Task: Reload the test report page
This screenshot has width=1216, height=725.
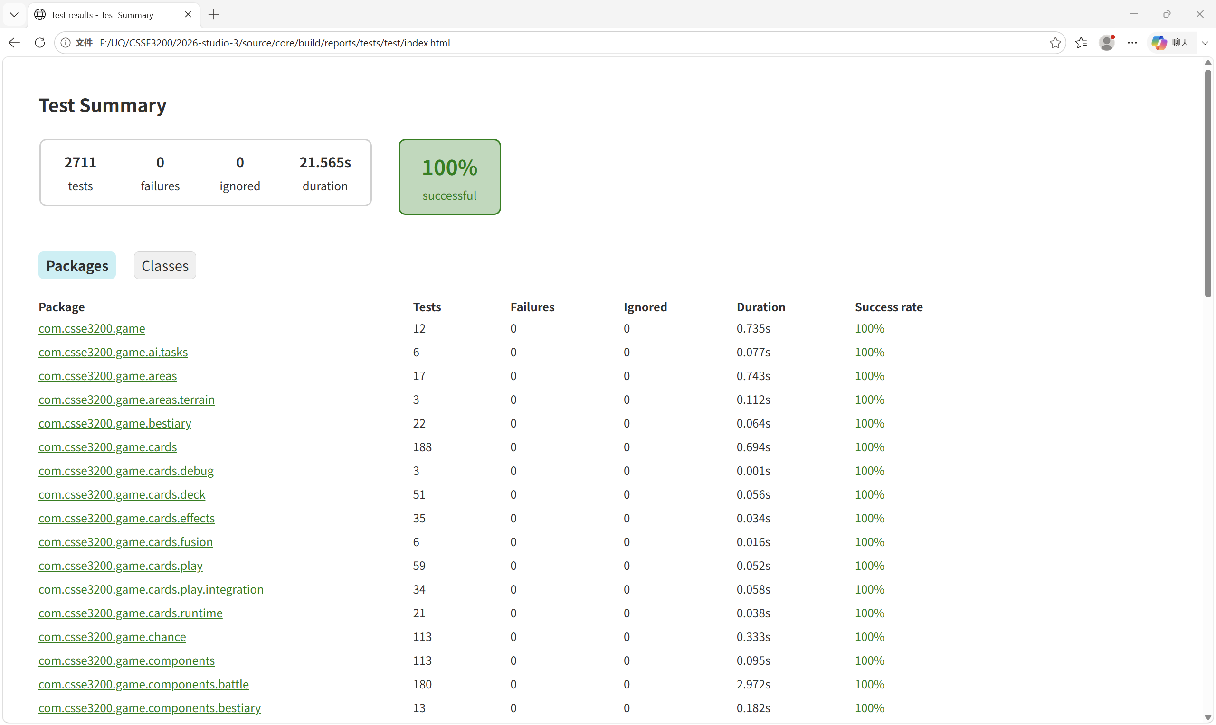Action: [x=40, y=43]
